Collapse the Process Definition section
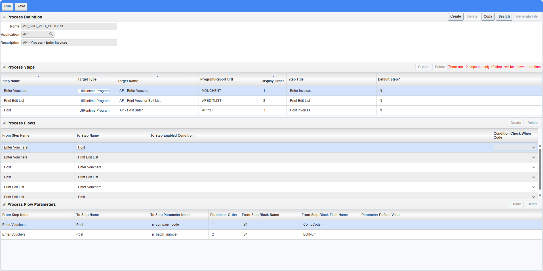 [x=4, y=17]
